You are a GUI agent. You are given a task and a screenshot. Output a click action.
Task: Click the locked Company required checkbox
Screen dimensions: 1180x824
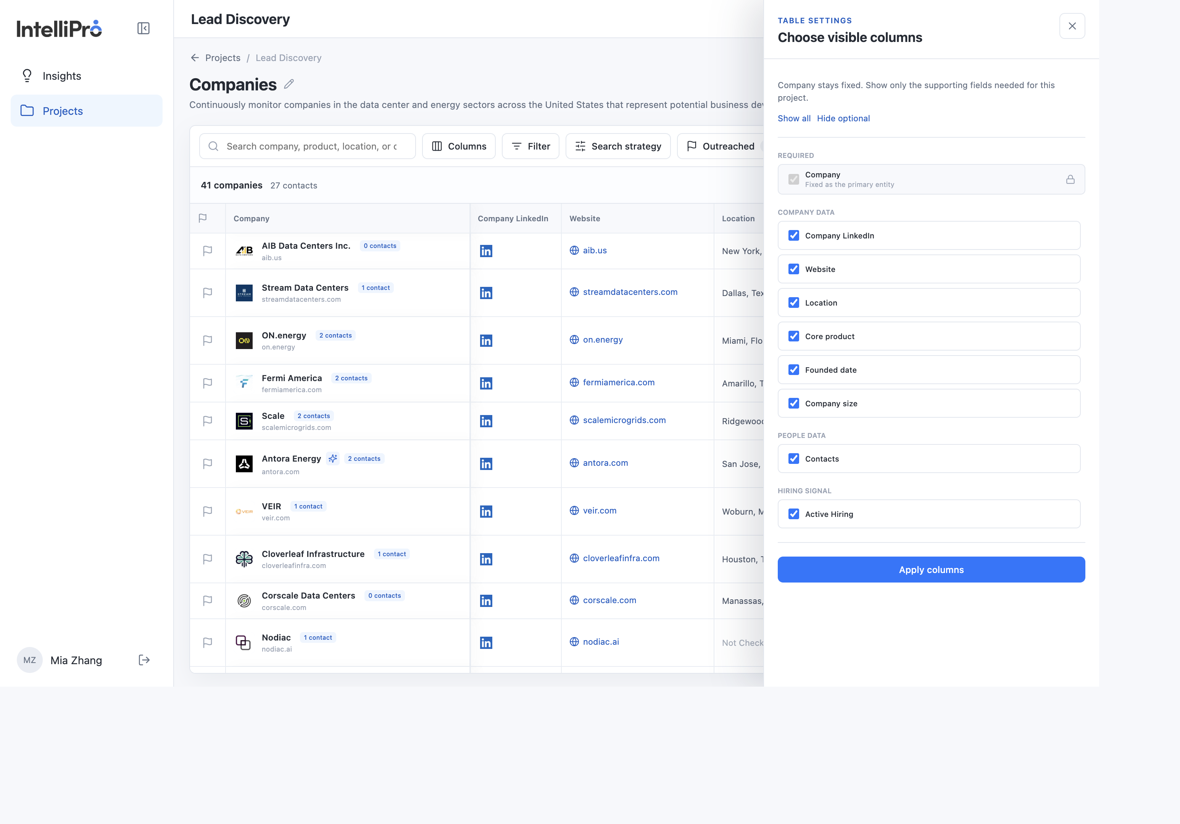click(x=794, y=179)
